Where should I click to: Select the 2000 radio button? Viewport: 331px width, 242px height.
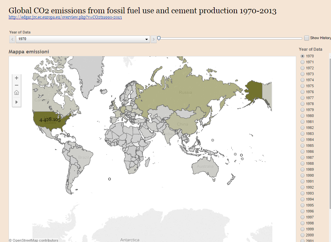click(303, 235)
